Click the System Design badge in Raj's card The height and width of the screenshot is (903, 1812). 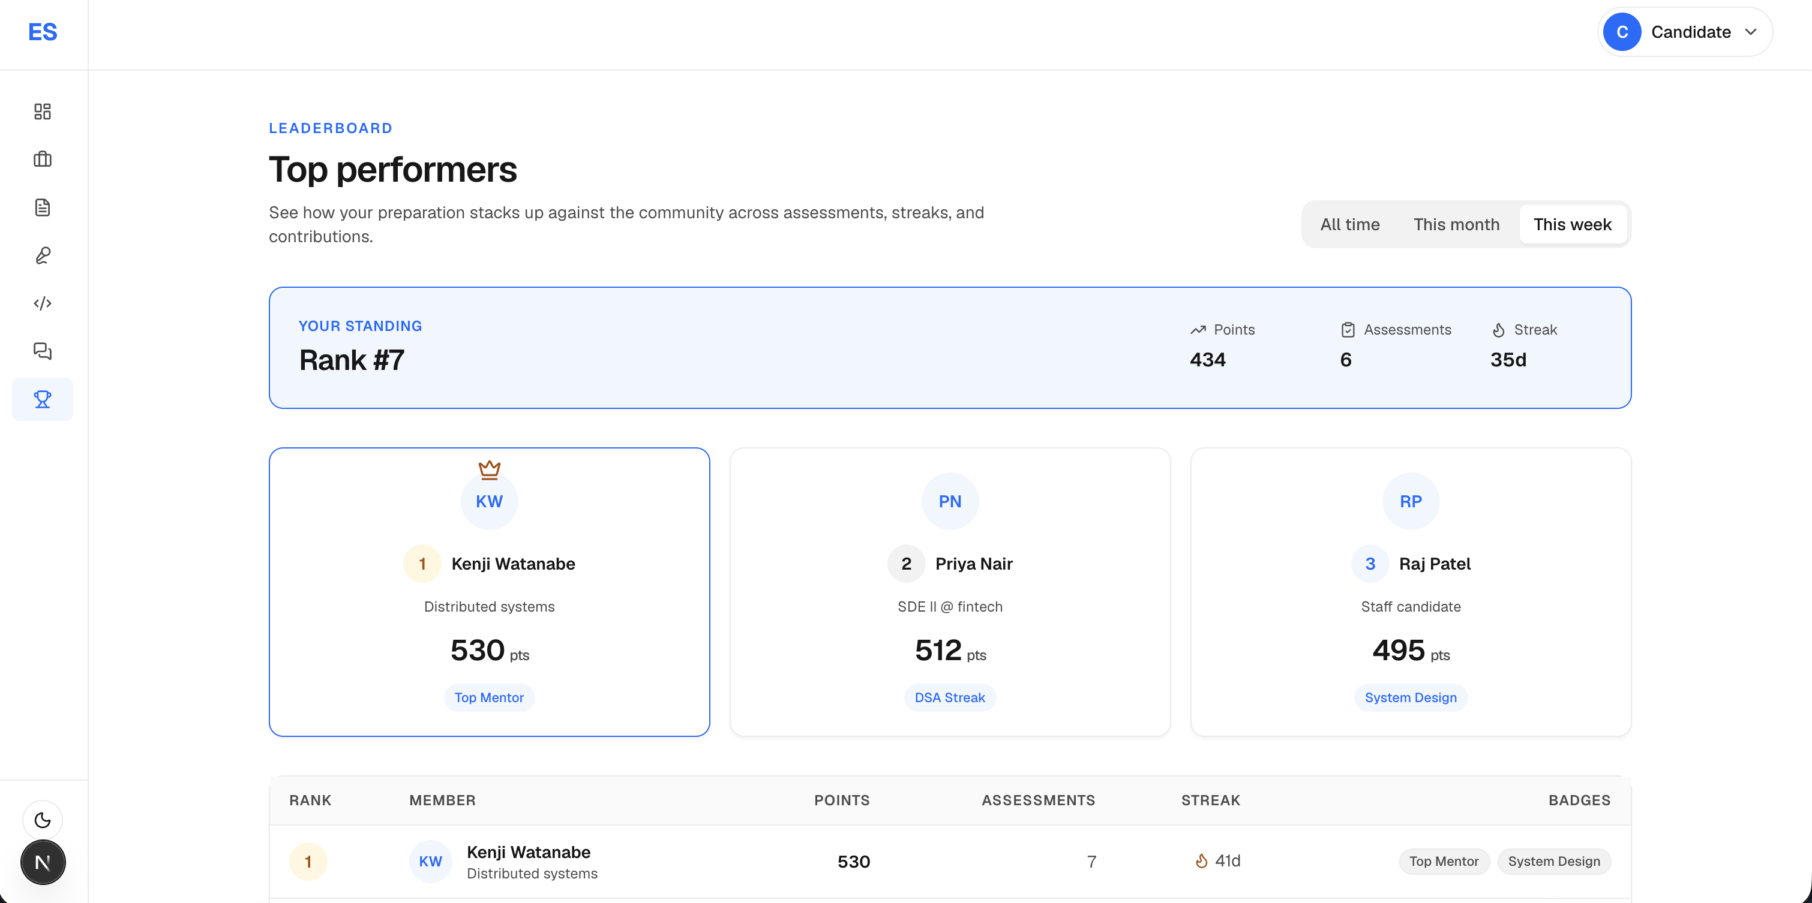tap(1411, 697)
